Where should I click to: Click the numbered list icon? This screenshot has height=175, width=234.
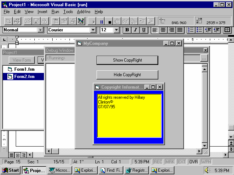(x=191, y=30)
